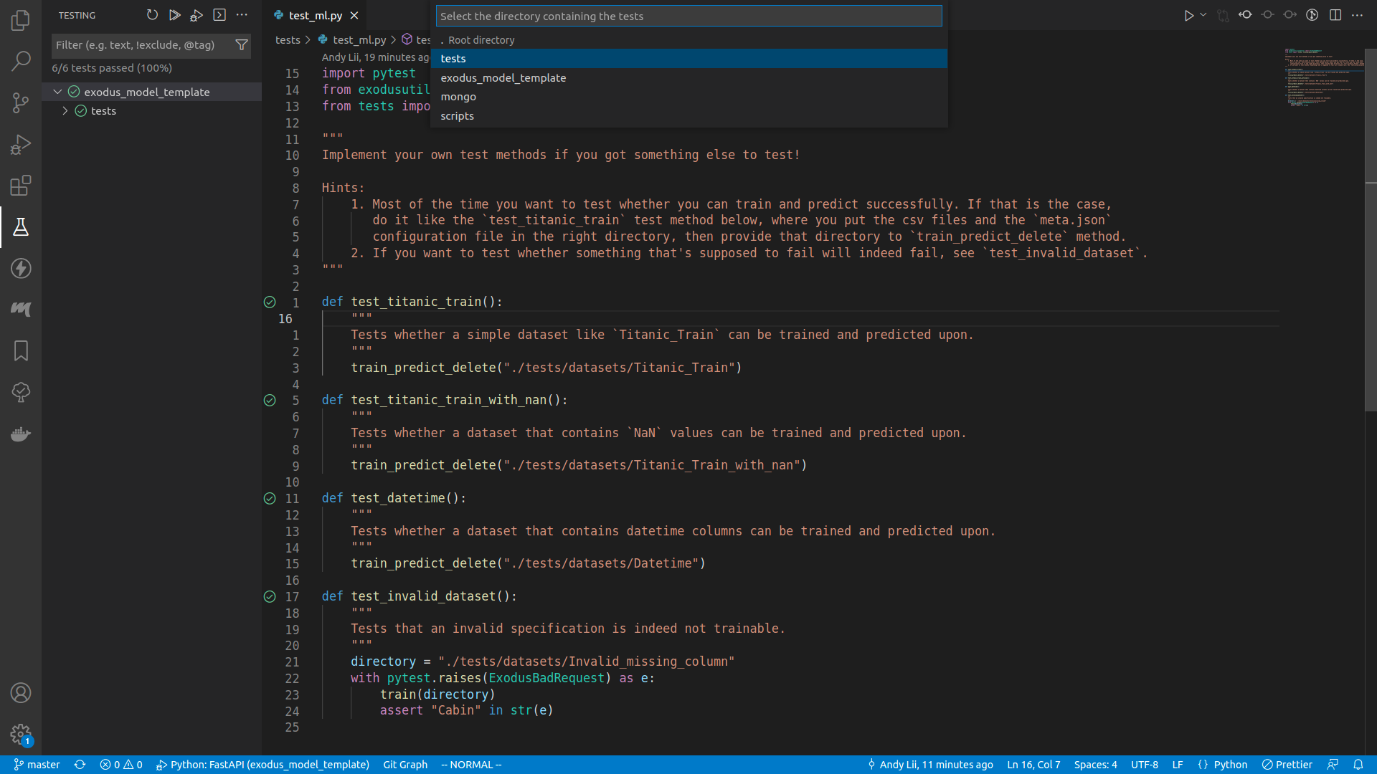Show test output terminal icon
This screenshot has height=774, width=1377.
coord(219,15)
